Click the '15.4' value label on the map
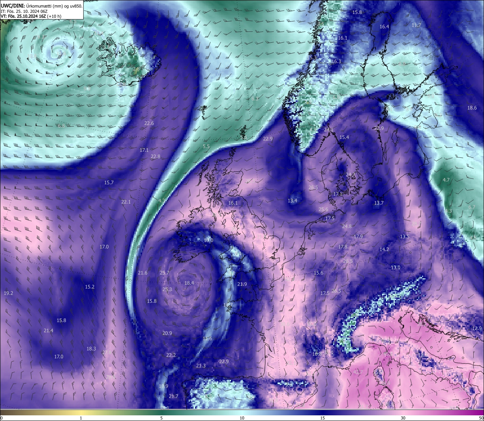This screenshot has width=484, height=421. (x=344, y=137)
